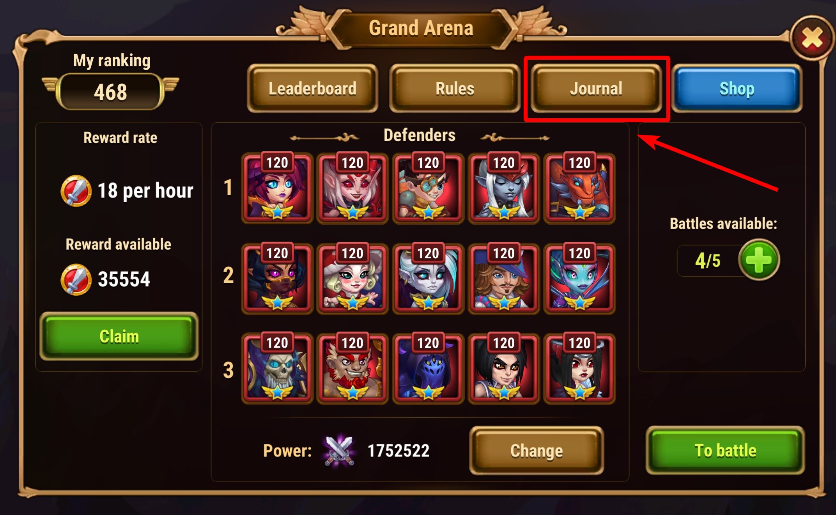836x515 pixels.
Task: Select the blue hooded hero in team 3
Action: (x=428, y=368)
